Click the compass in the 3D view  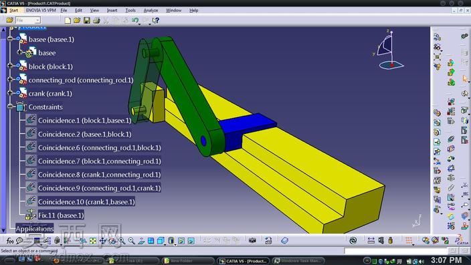[x=389, y=50]
